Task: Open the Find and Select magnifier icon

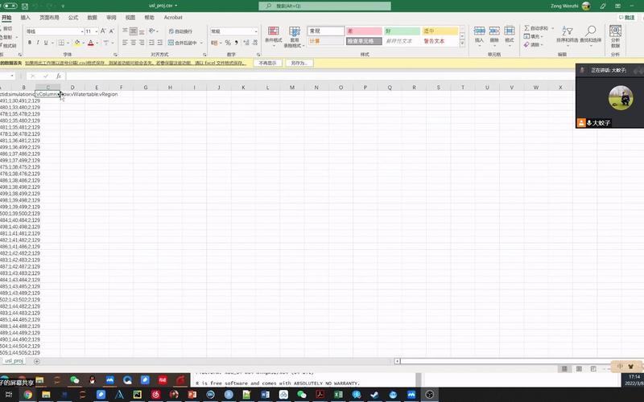Action: 591,31
